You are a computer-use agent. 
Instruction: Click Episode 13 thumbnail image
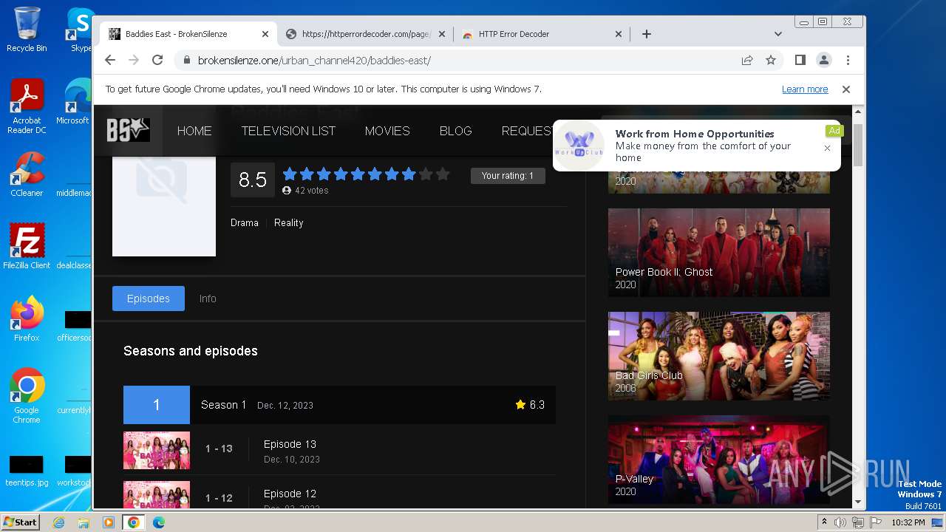coord(157,450)
